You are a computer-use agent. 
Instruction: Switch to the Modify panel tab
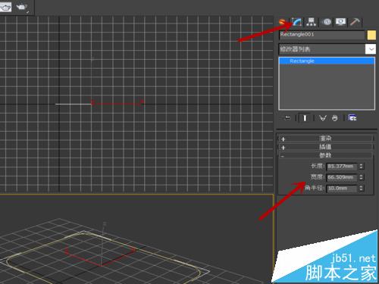[296, 22]
